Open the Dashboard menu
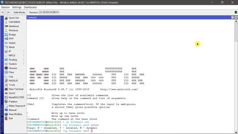This screenshot has height=134, width=238. (30, 7)
